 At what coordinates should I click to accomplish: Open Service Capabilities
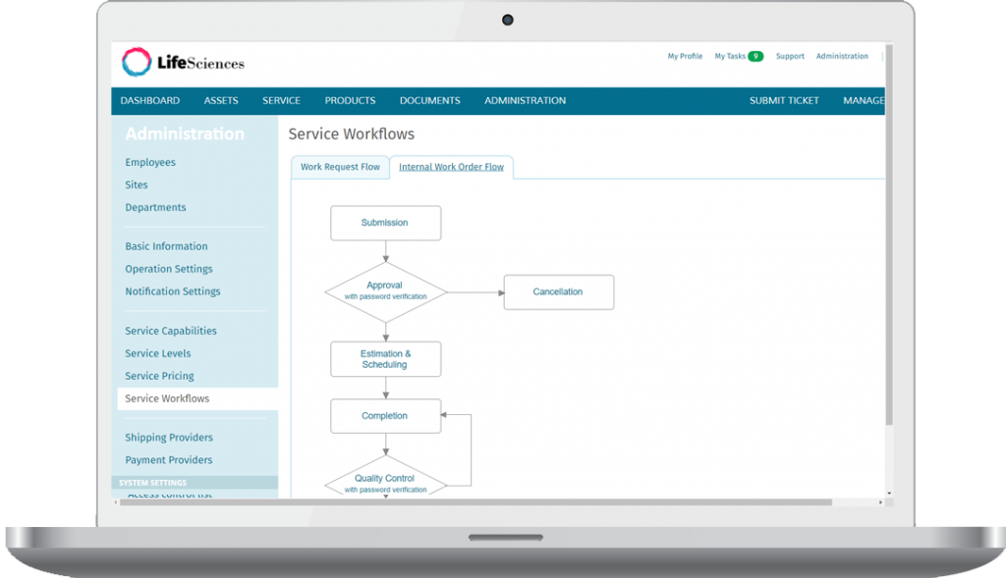171,331
